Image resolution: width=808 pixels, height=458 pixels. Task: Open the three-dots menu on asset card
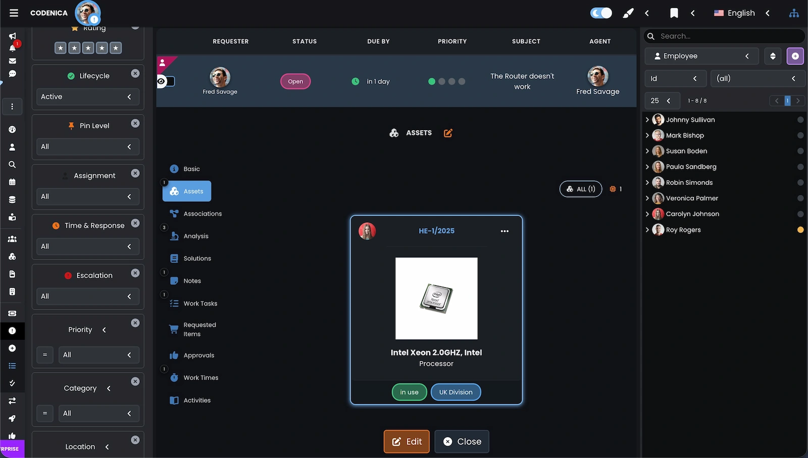point(504,231)
